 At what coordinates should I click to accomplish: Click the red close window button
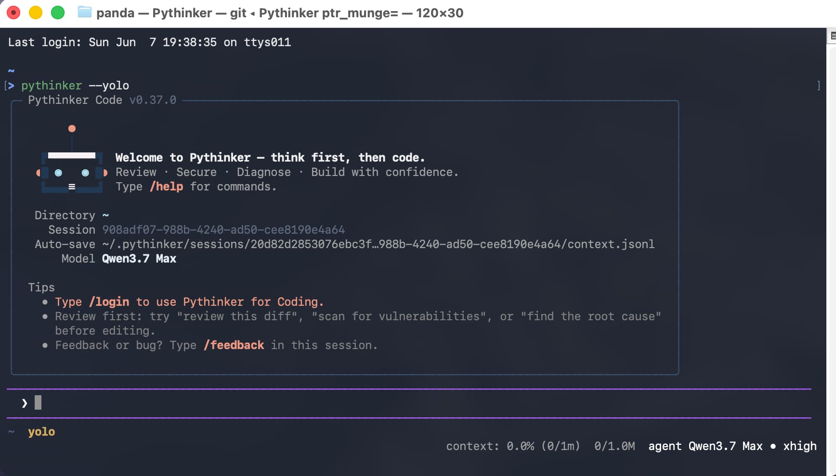click(x=13, y=13)
